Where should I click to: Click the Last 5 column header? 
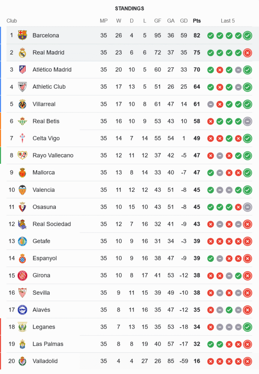click(228, 21)
